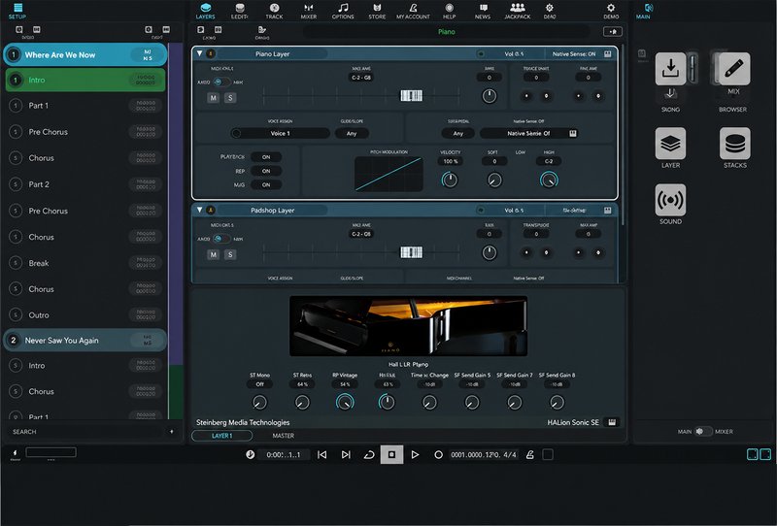Click the Record button in transport
The width and height of the screenshot is (777, 526).
pyautogui.click(x=438, y=455)
